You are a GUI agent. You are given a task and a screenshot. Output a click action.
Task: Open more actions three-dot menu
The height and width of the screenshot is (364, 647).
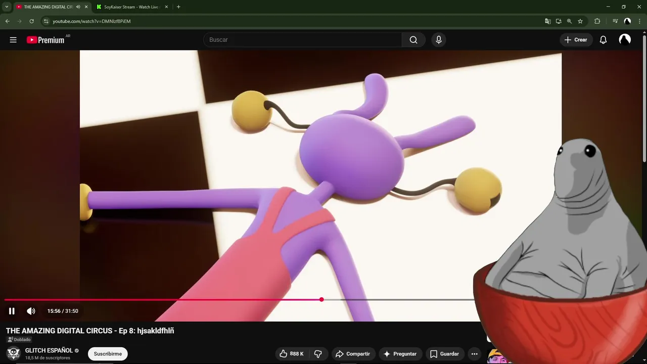(x=474, y=354)
